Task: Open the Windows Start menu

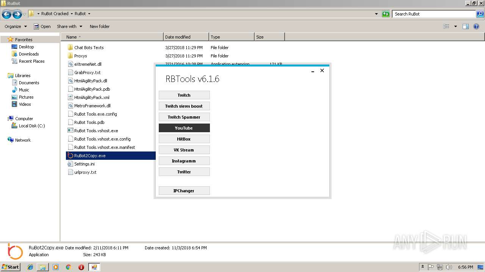Action: 10,267
